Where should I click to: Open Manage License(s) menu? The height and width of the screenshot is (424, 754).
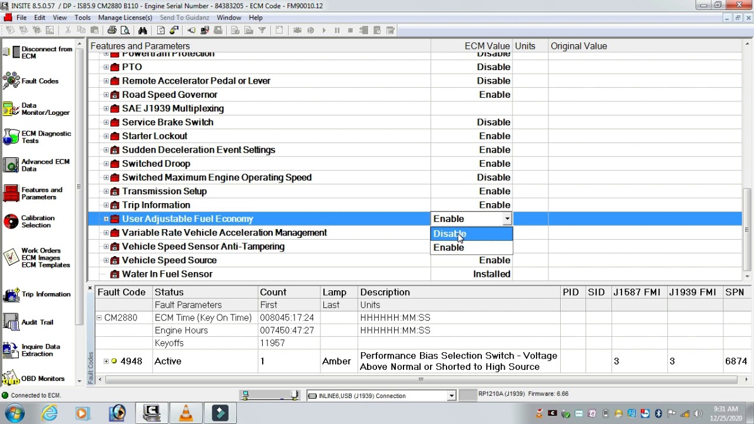(125, 18)
